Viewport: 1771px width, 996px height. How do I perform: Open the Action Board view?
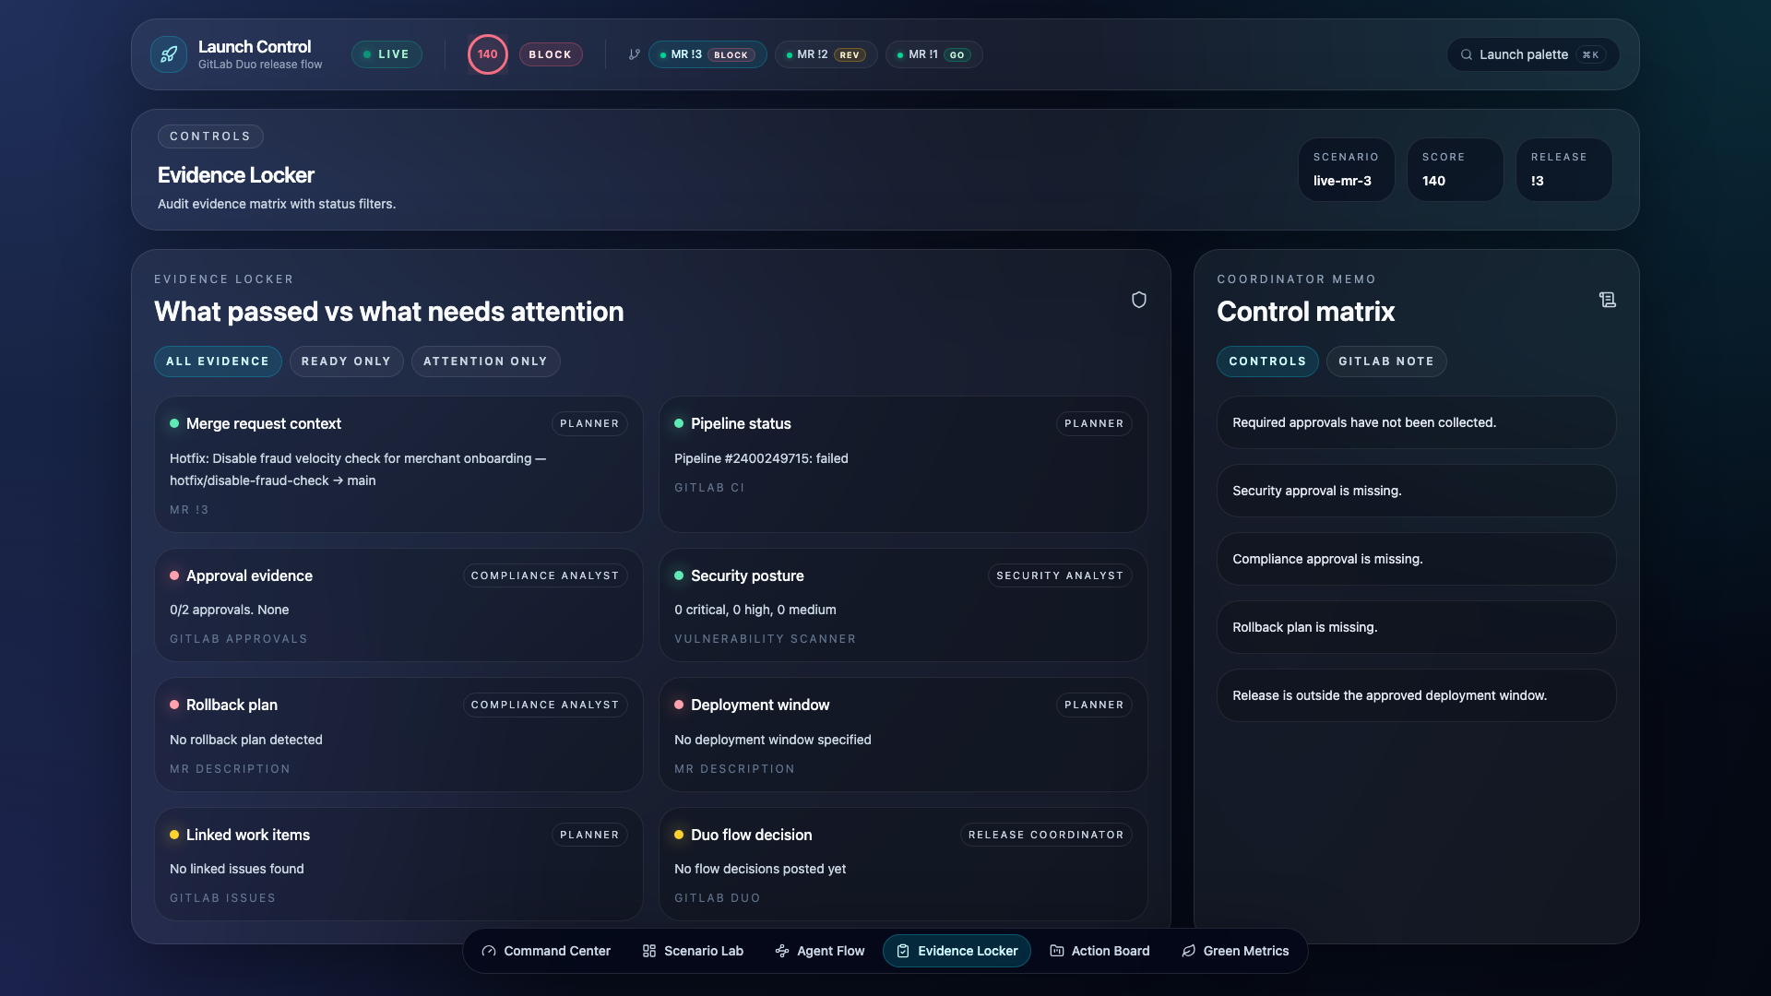coord(1099,951)
